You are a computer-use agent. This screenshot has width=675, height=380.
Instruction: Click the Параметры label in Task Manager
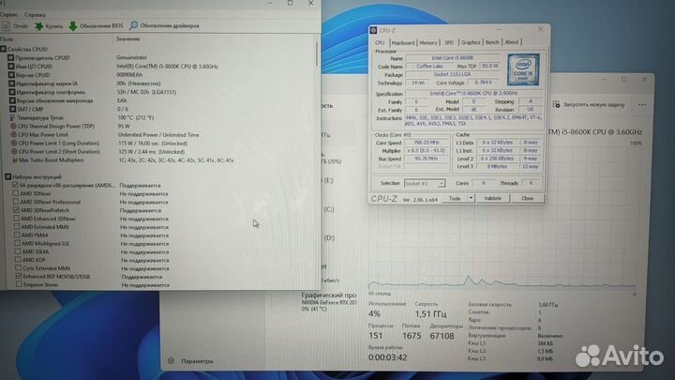(197, 361)
